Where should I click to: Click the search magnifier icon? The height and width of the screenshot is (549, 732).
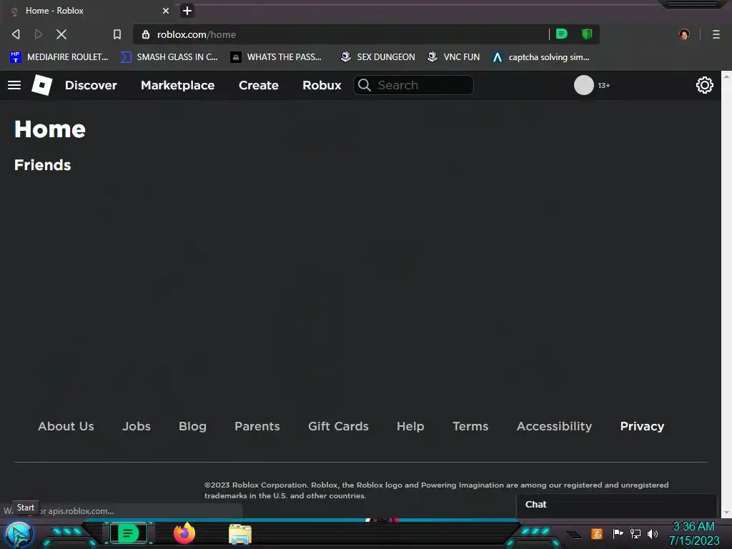coord(364,85)
